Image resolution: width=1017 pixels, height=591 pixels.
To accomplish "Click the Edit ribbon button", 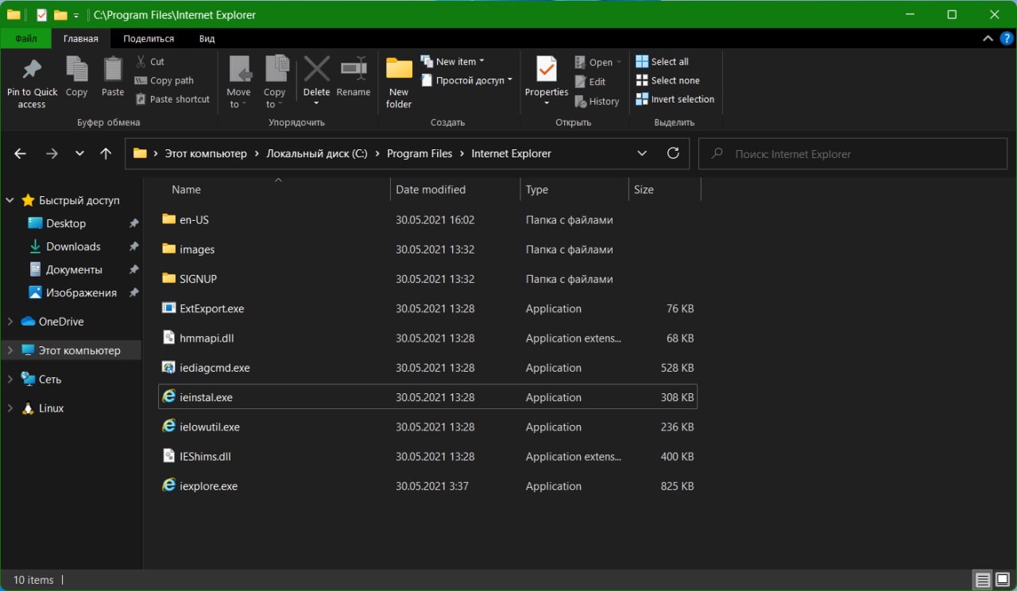I will point(590,82).
